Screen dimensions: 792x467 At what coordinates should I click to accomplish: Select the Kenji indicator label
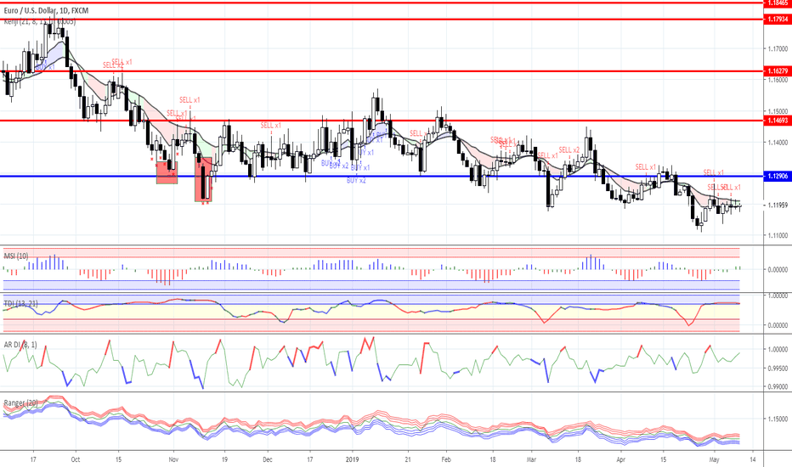39,22
